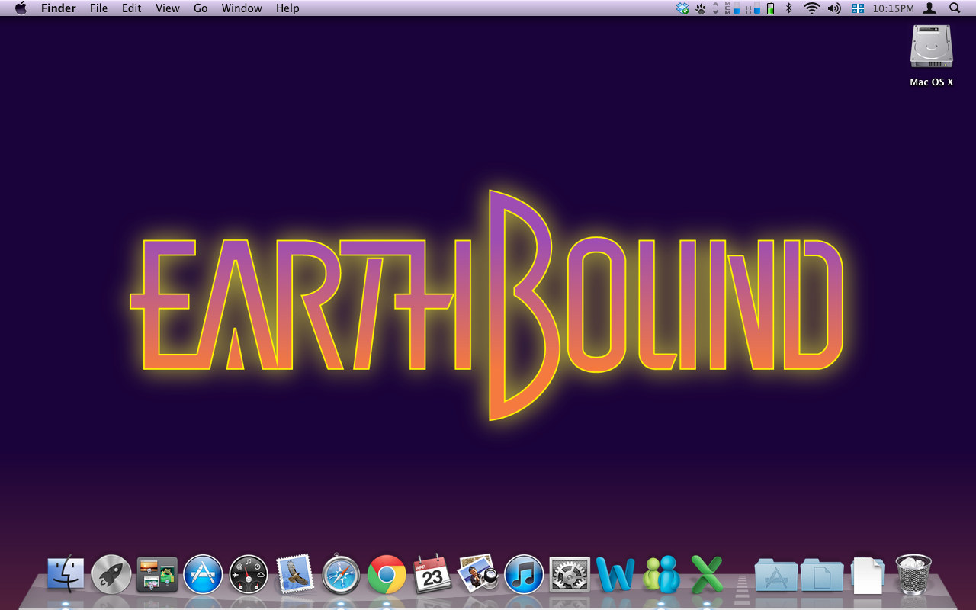Open the Go menu
The height and width of the screenshot is (610, 976).
tap(201, 8)
